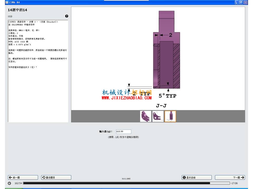Click the J-J section view label
This screenshot has width=253, height=189.
tap(161, 106)
